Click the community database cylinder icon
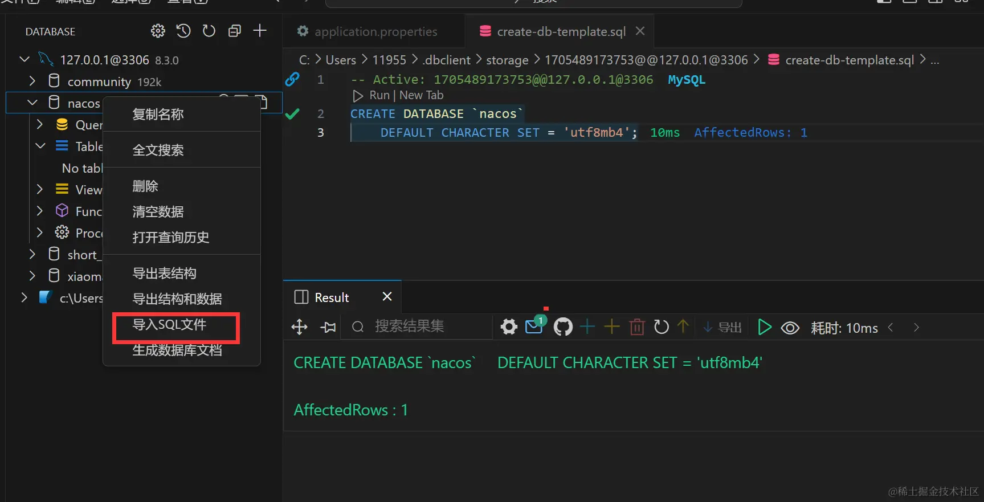This screenshot has height=502, width=984. click(54, 81)
